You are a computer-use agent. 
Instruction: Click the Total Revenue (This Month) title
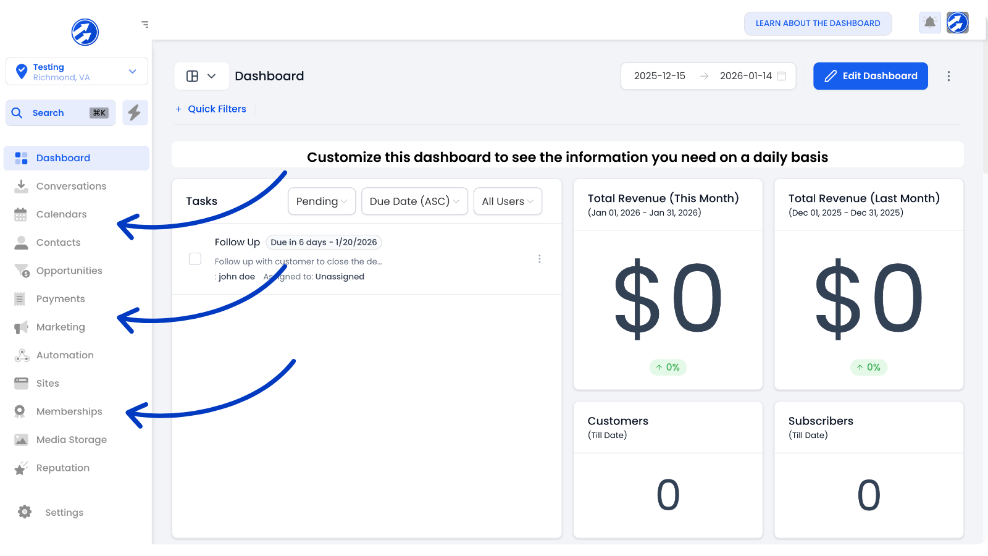[x=663, y=198]
